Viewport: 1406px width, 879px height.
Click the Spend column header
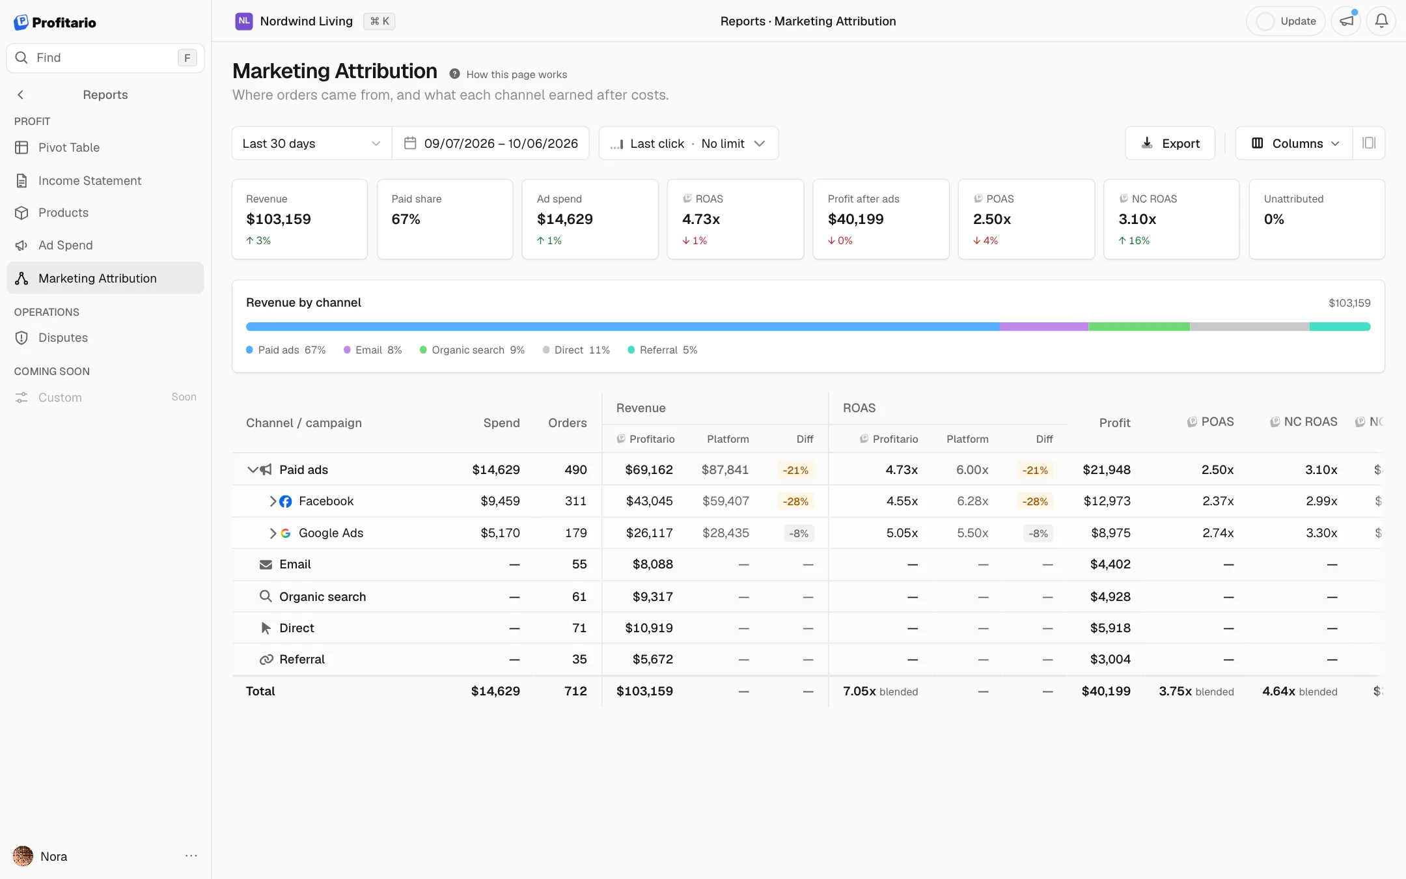501,423
